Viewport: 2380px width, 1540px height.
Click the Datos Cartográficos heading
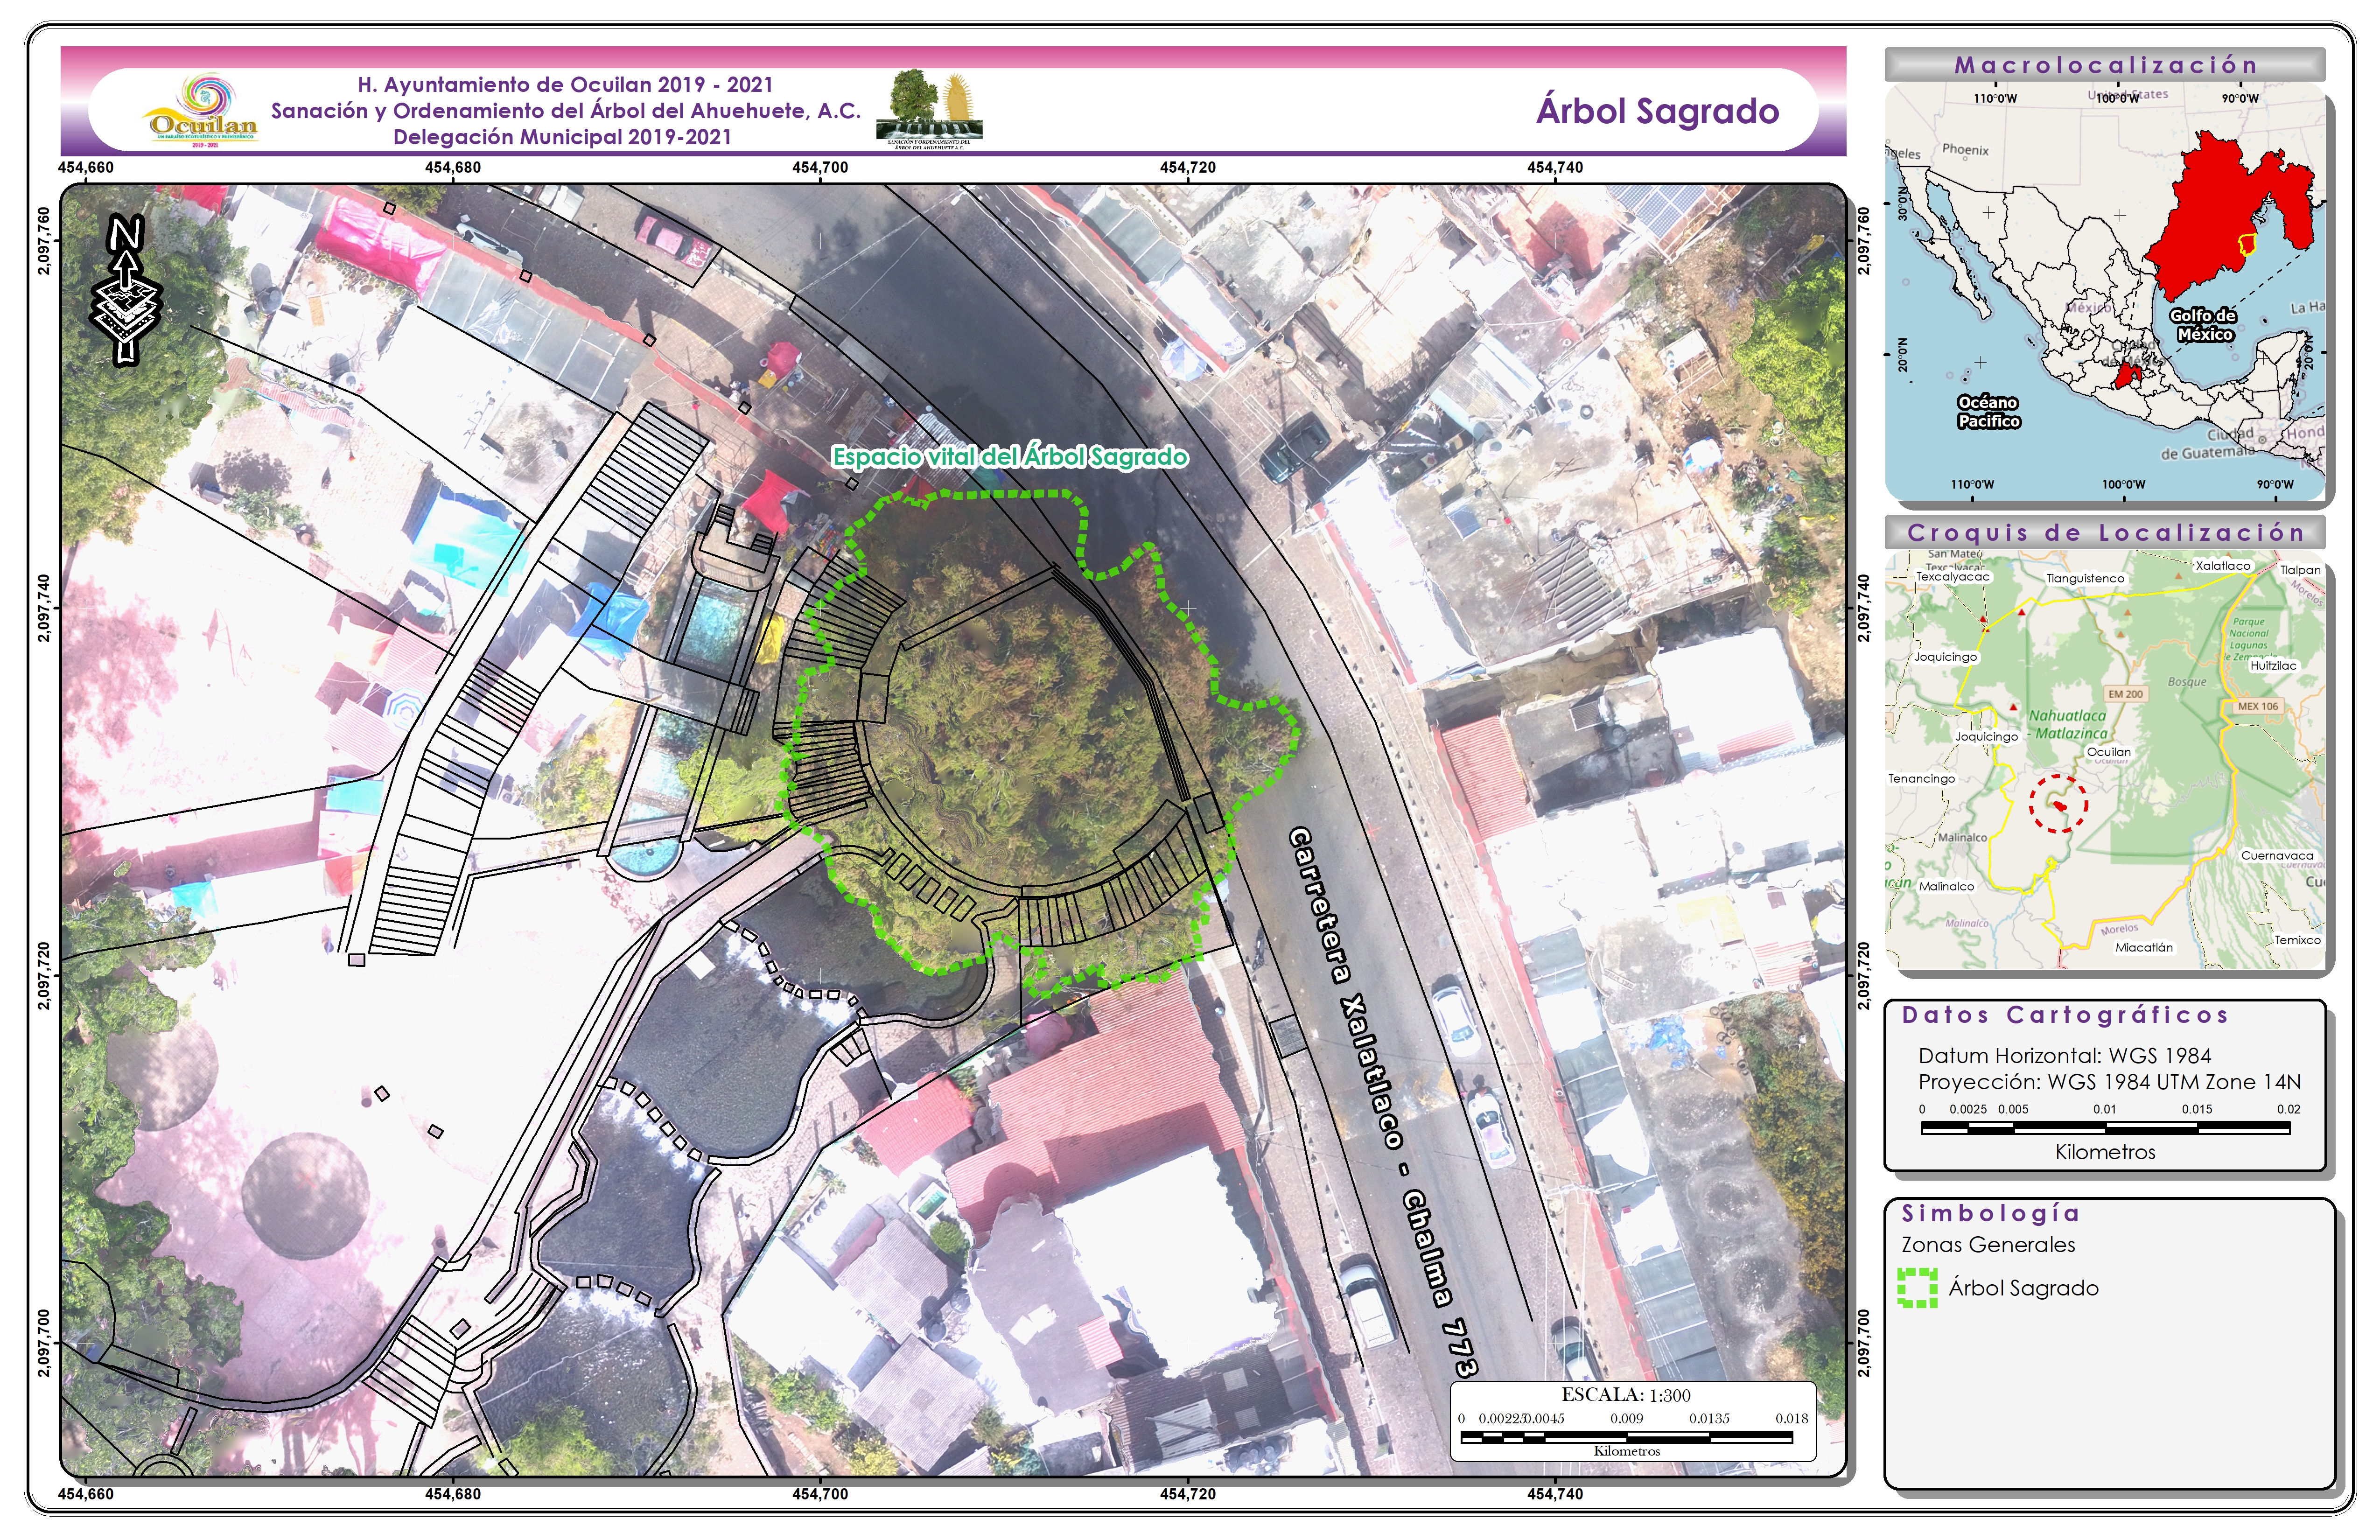(x=2064, y=1016)
